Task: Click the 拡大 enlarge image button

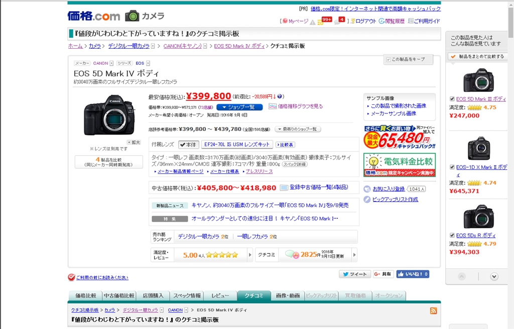Action: pyautogui.click(x=134, y=142)
